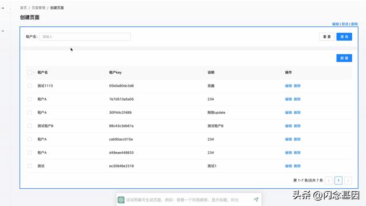Click 编辑 link above the panel's top-right
The width and height of the screenshot is (366, 206).
(x=336, y=24)
